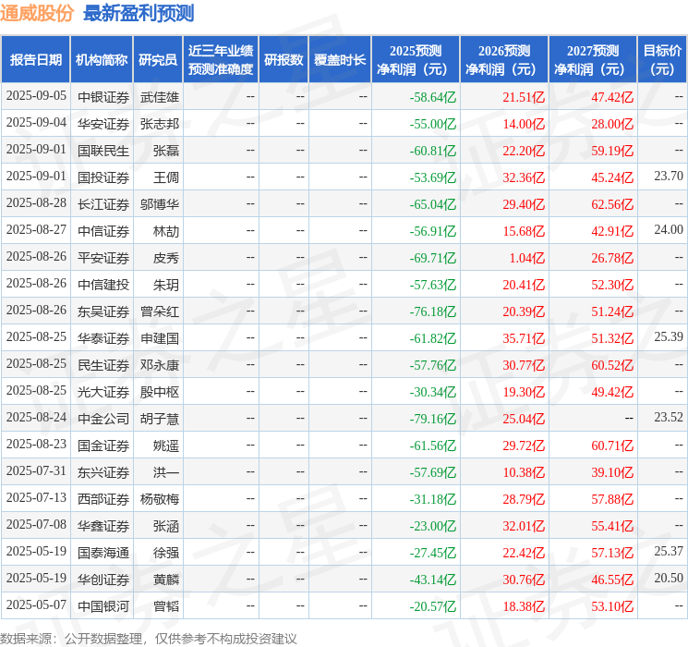The image size is (688, 647).
Task: Click the value -58.64亿
Action: click(432, 97)
